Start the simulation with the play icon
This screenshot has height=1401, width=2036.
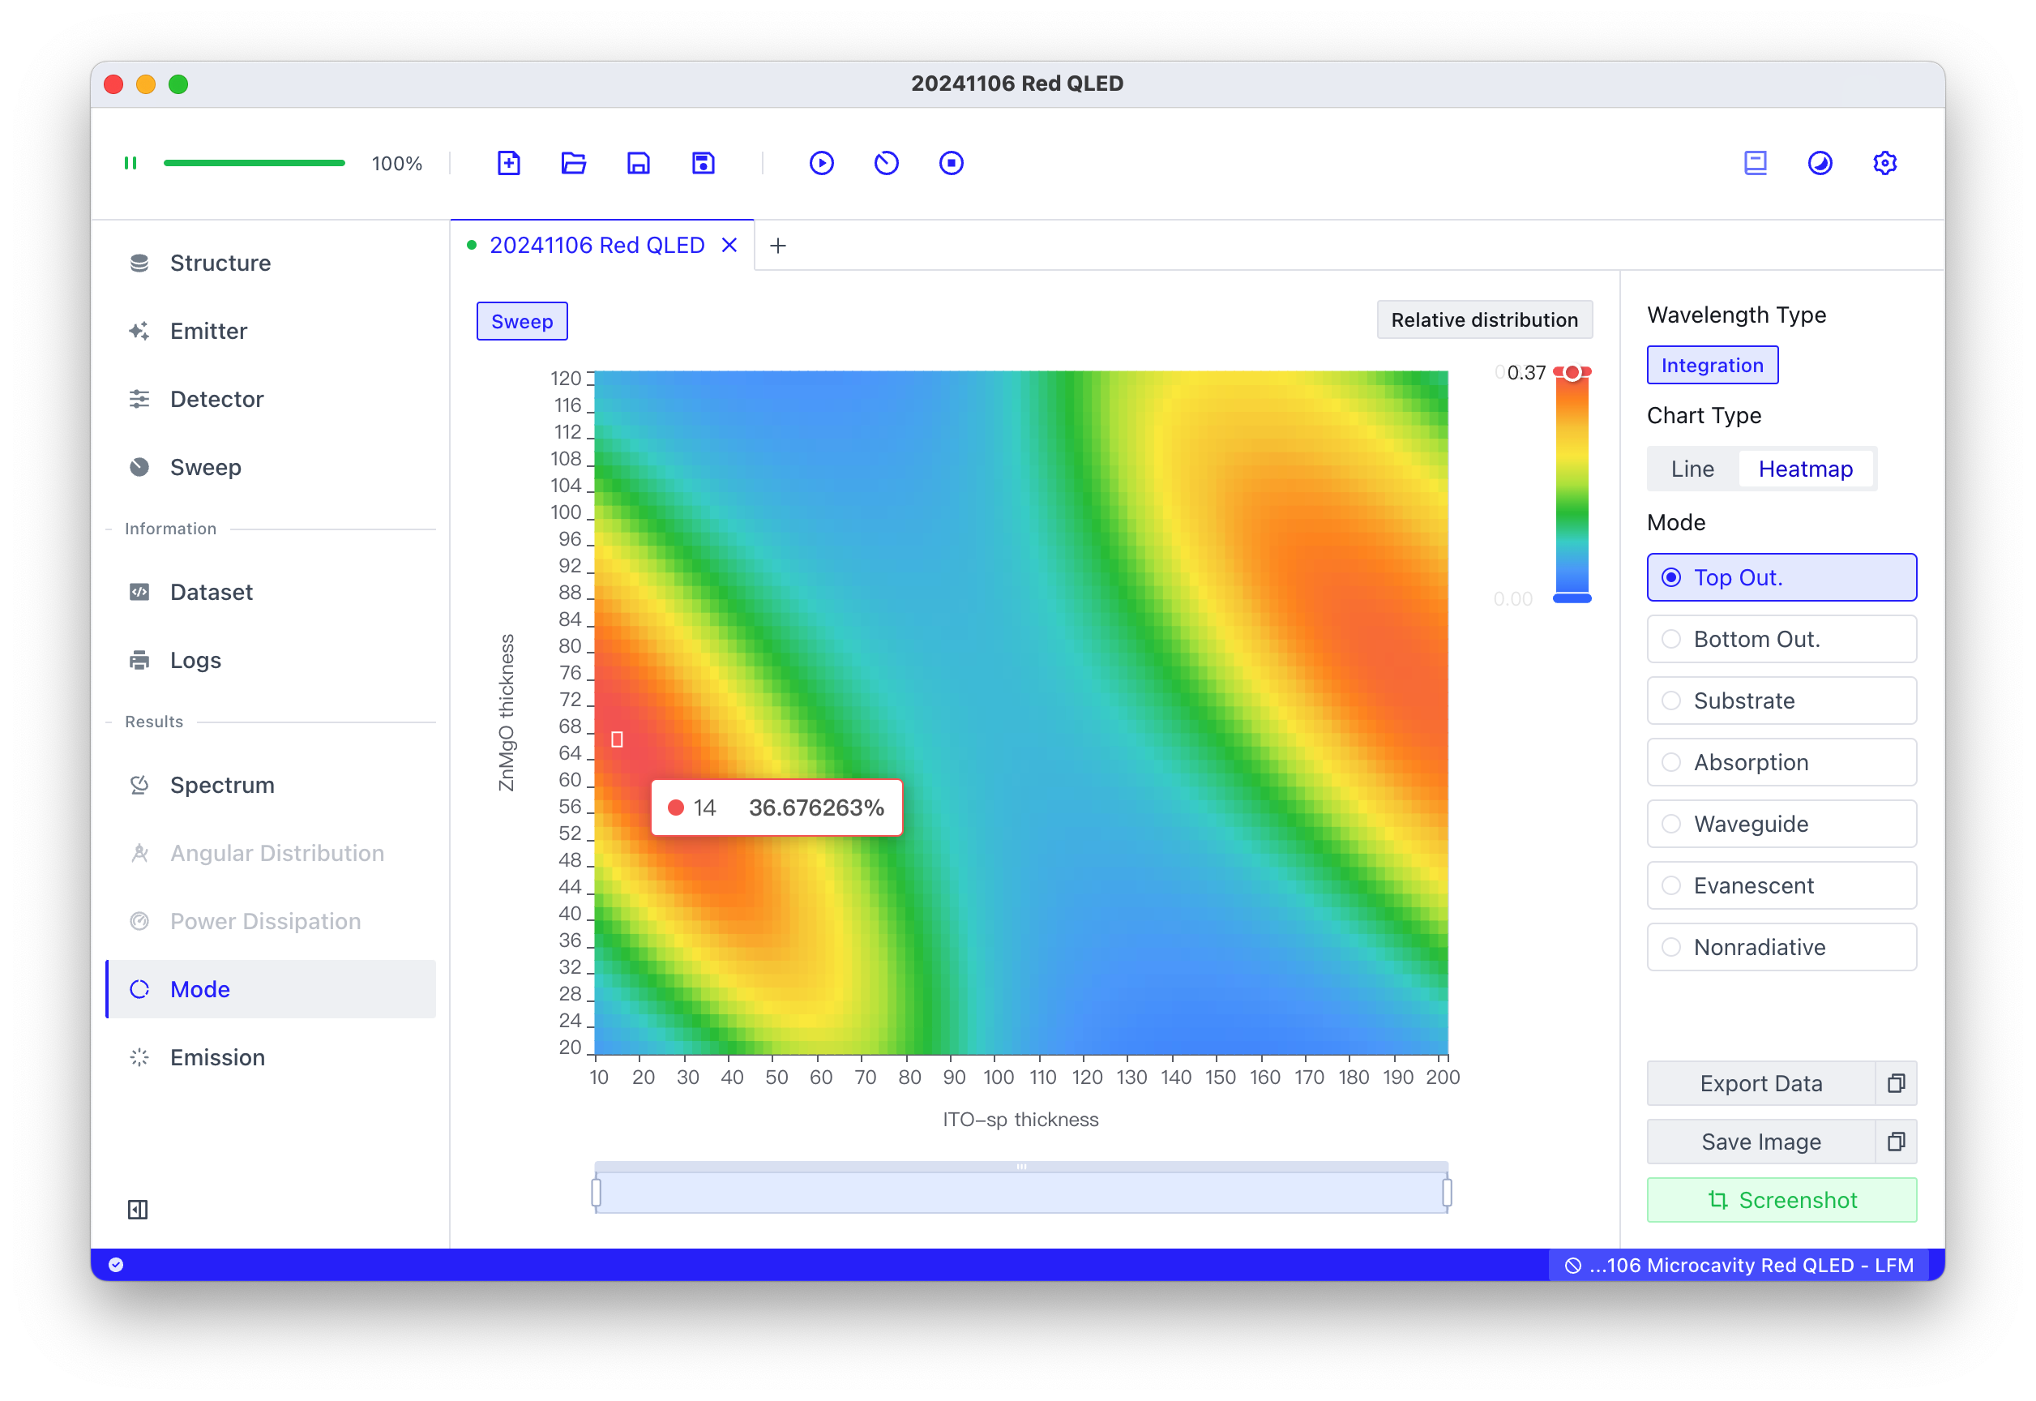(823, 163)
